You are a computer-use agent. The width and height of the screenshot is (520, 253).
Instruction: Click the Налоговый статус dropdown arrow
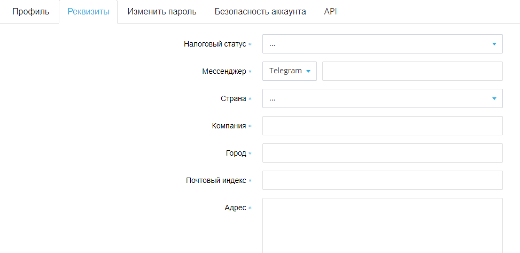pos(494,44)
